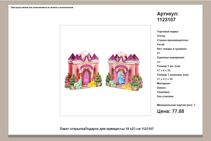Click the 'Вес товара в граммах:' label
Image resolution: width=211 pixels, height=141 pixels.
[x=172, y=49]
